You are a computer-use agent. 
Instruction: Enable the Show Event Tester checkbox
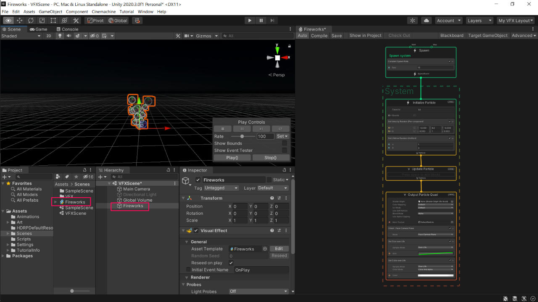285,150
